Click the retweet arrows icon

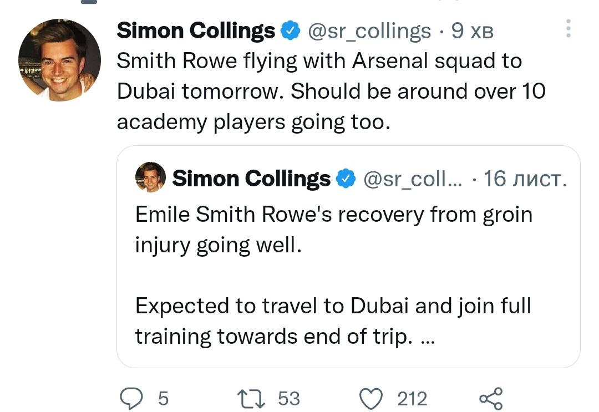pos(253,398)
